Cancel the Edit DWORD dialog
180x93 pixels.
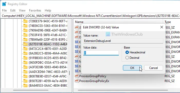(x=154, y=68)
